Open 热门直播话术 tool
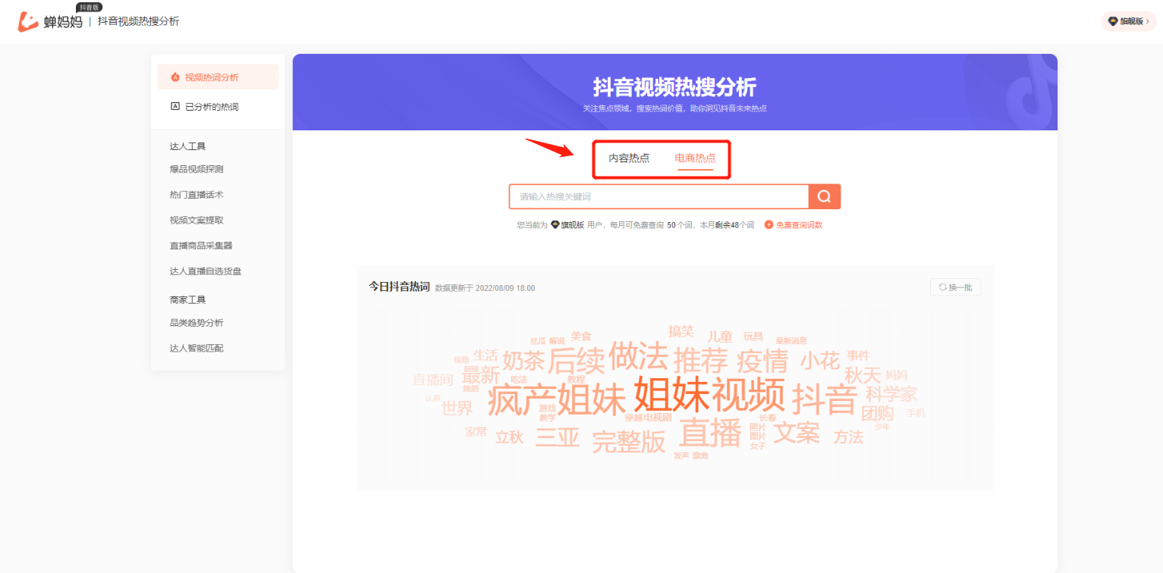Viewport: 1163px width, 573px height. [x=196, y=195]
